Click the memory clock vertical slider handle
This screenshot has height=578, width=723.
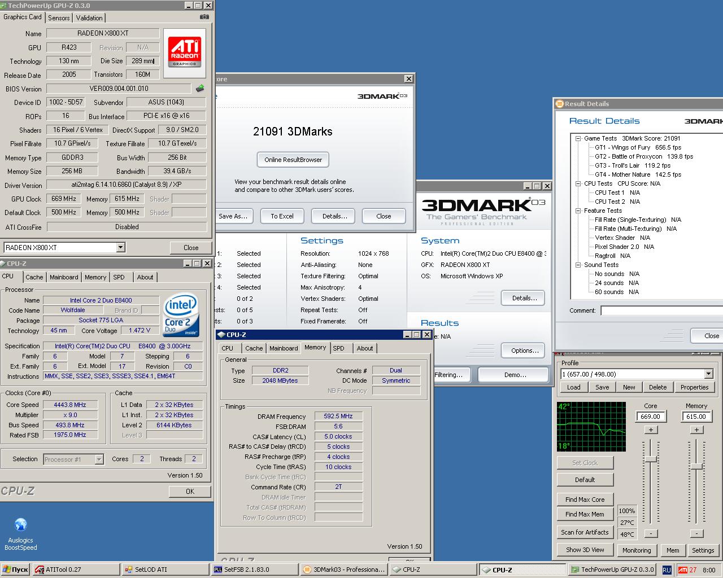(x=696, y=466)
